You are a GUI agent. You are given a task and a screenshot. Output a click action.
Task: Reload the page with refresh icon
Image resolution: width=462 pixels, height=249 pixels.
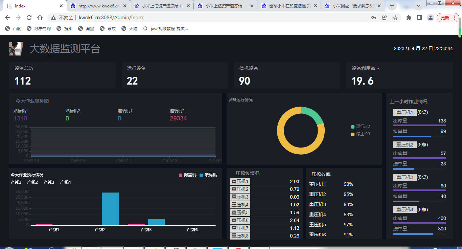pos(29,18)
